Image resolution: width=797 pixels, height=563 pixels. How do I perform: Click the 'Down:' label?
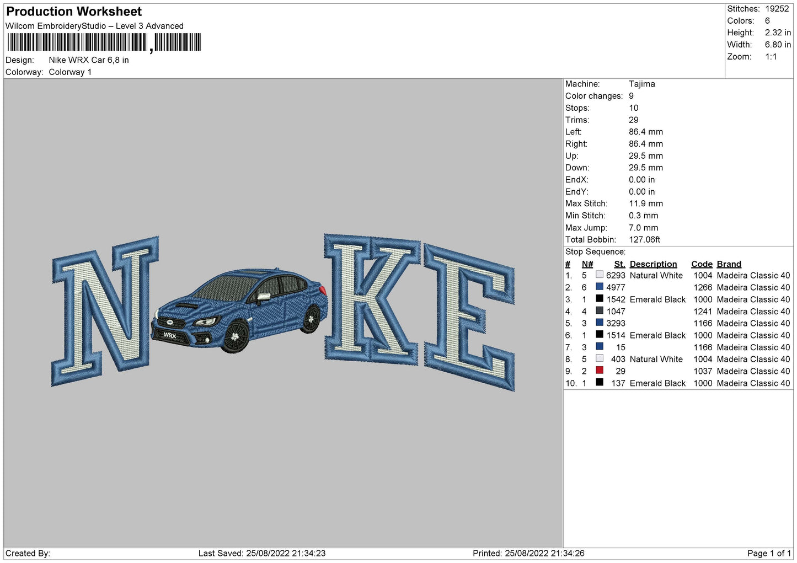click(x=577, y=168)
